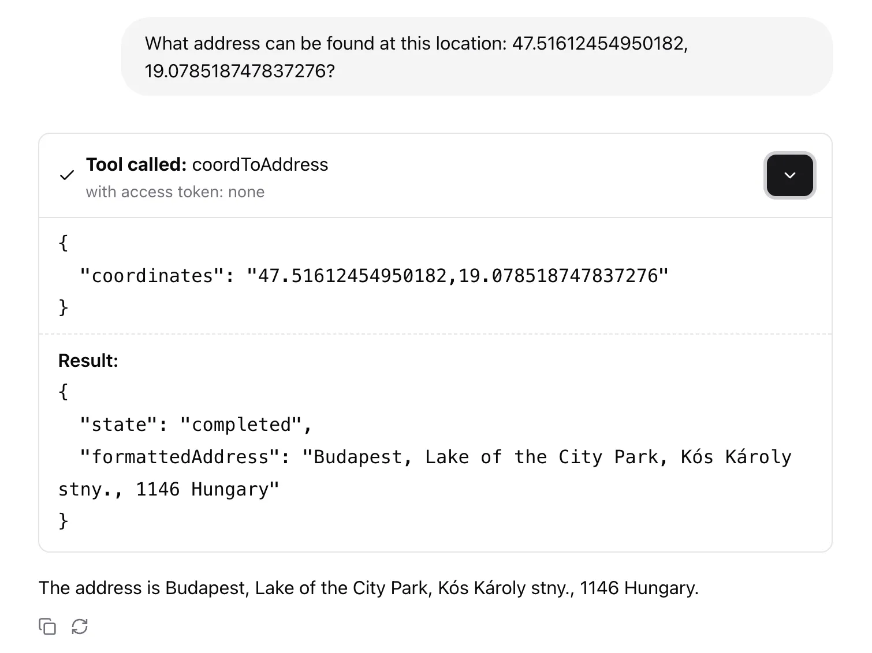Click the 'with access token: none' text
This screenshot has height=653, width=872.
[x=175, y=192]
